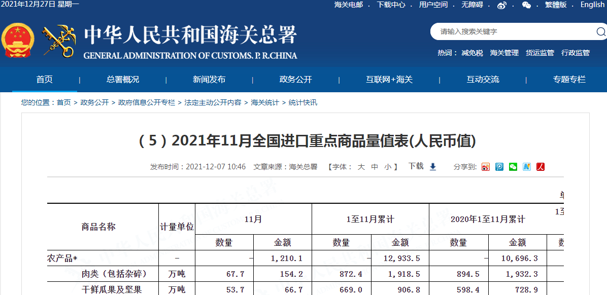This screenshot has width=607, height=295.
Task: Click the search magnifier icon
Action: click(x=600, y=31)
